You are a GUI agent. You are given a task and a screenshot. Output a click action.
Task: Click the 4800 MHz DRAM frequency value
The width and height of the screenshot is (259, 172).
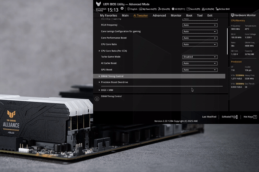click(x=249, y=46)
